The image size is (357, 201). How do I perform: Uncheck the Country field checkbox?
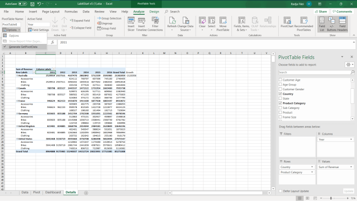pos(280,94)
